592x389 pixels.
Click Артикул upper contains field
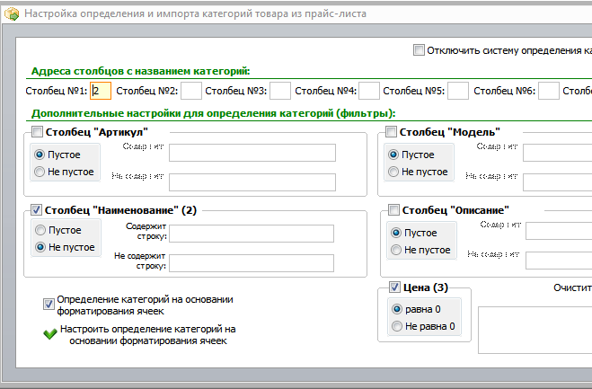pos(252,153)
